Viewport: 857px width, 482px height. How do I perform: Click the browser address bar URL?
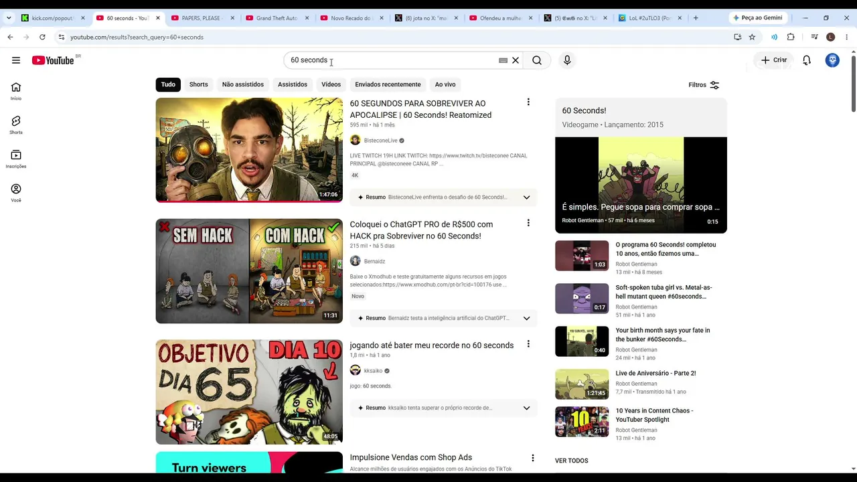(x=137, y=37)
